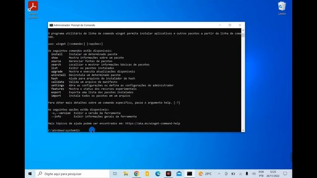Show hidden system tray icons
The width and height of the screenshot is (317, 178).
[x=219, y=174]
